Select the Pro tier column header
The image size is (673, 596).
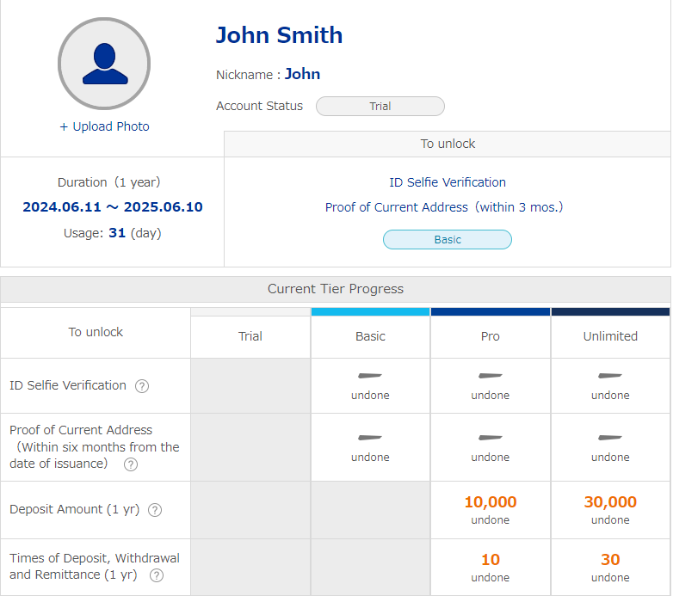491,336
